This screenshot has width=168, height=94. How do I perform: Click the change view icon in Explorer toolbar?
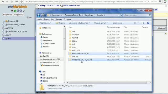pyautogui.click(x=135, y=23)
